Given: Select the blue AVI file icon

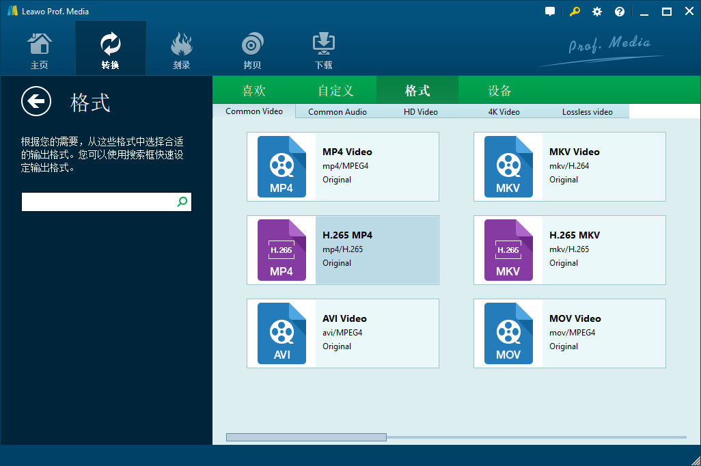Looking at the screenshot, I should 281,333.
